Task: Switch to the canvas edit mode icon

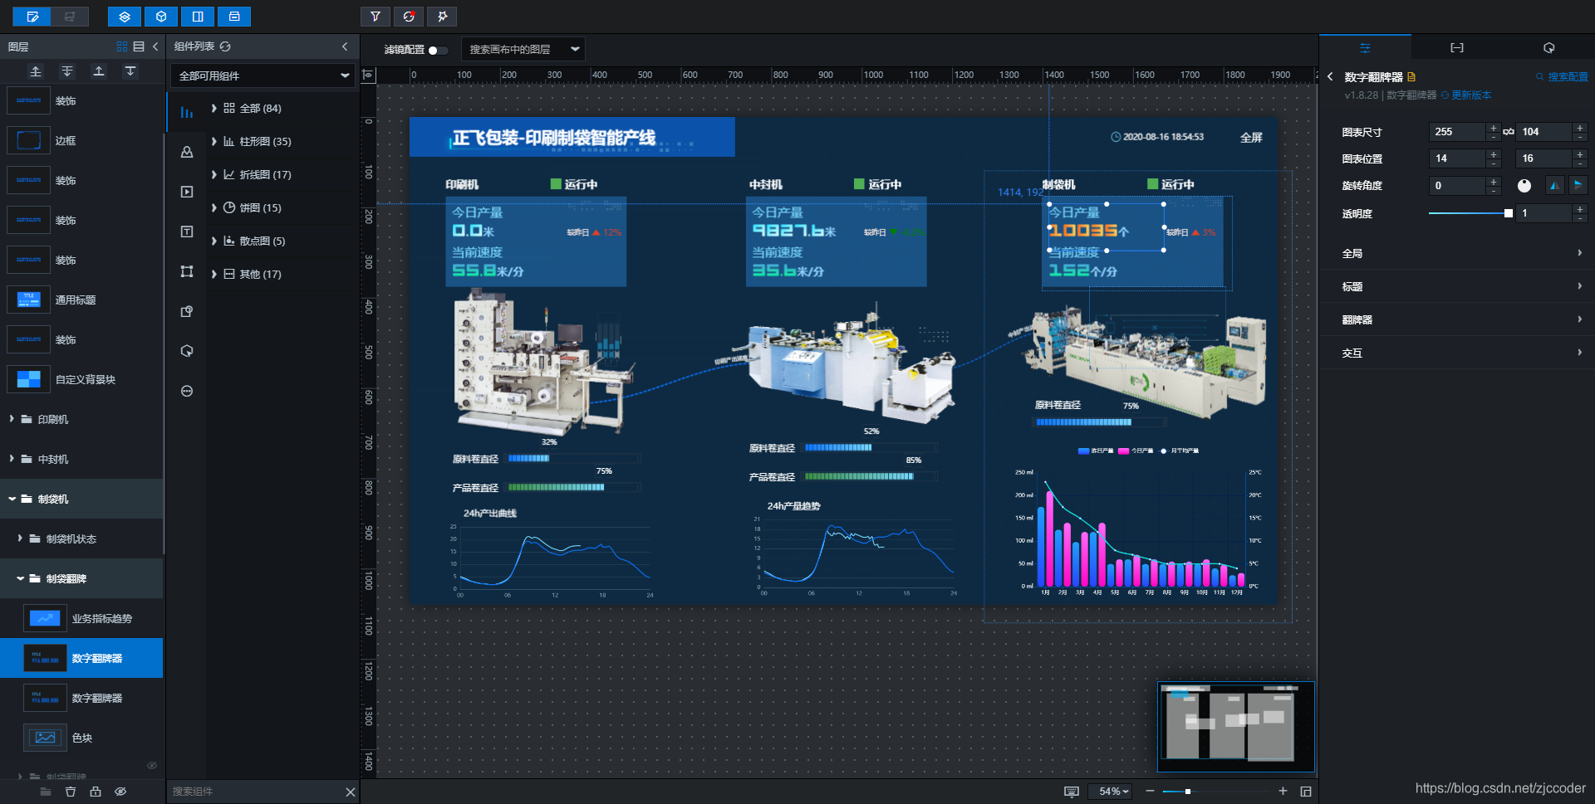Action: click(33, 17)
